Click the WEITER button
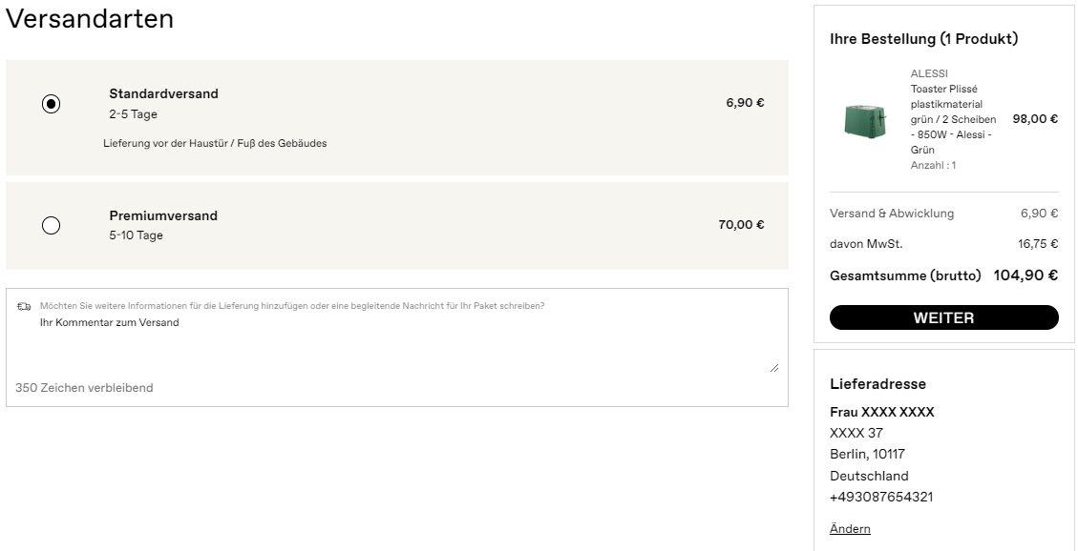 [944, 317]
